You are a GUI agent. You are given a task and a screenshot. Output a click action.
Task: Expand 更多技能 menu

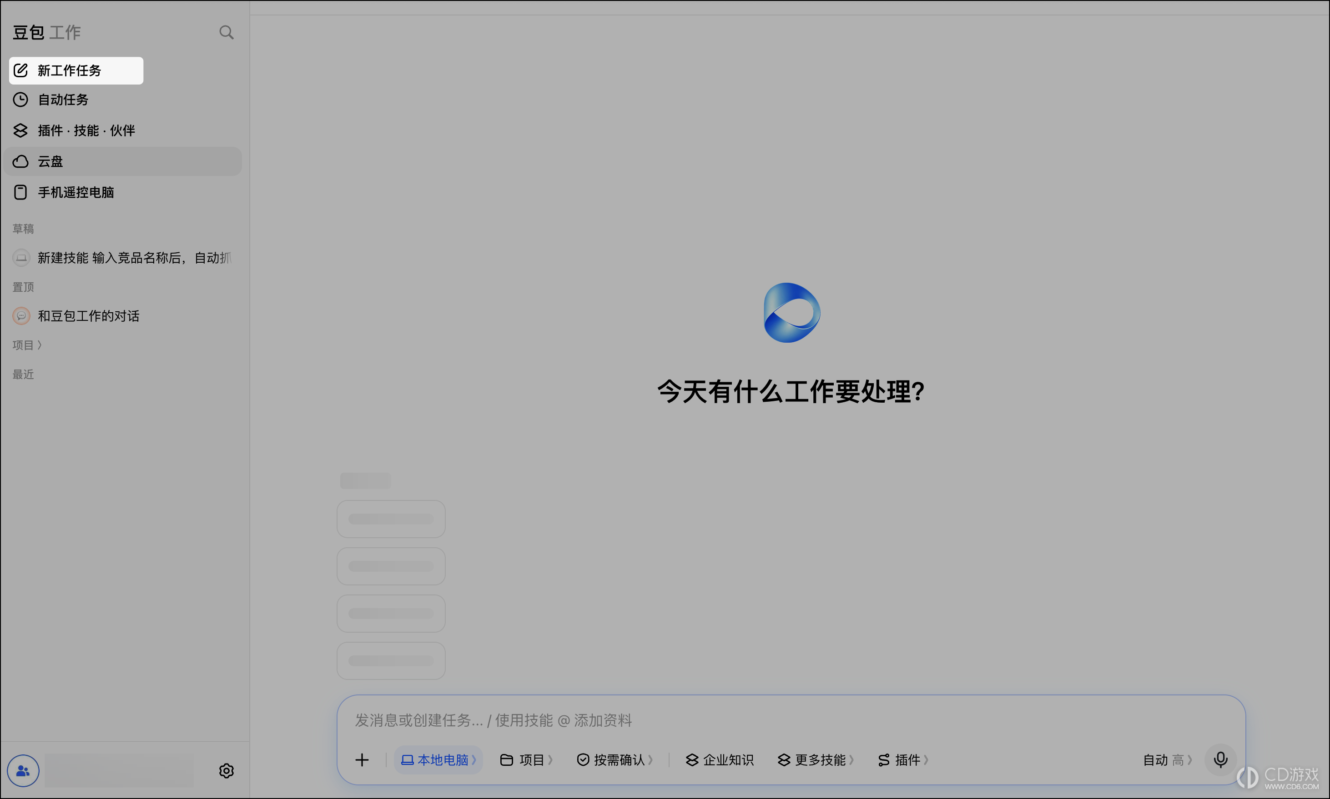click(x=816, y=760)
